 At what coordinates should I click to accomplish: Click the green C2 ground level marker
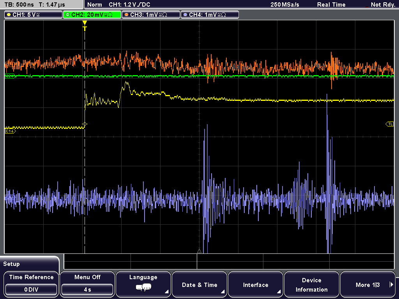[x=10, y=76]
